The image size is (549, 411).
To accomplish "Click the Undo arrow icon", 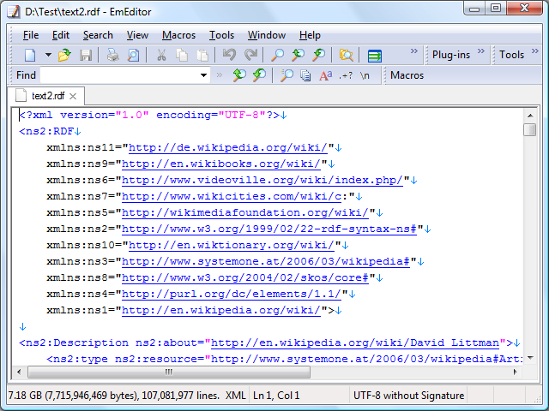I will tap(229, 55).
